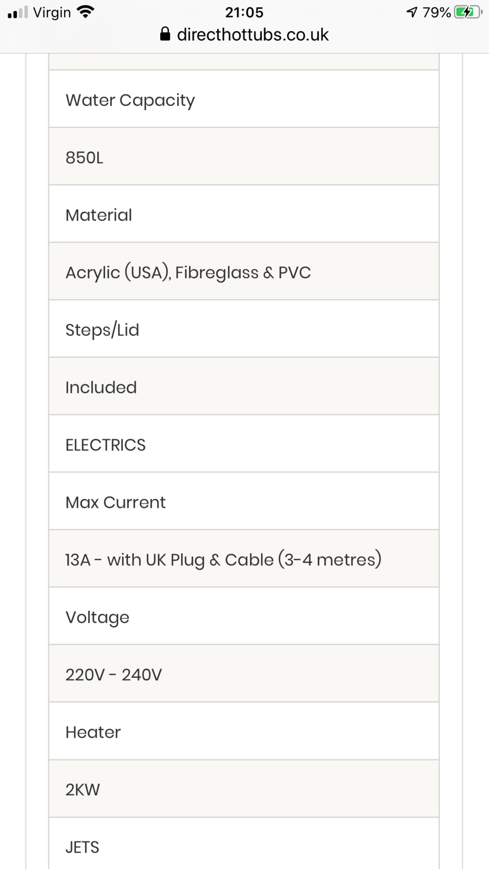
Task: Select the Water Capacity row
Action: pyautogui.click(x=244, y=99)
